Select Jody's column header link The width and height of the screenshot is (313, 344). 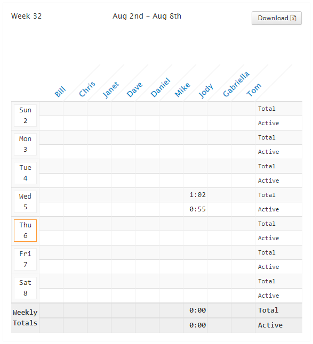pyautogui.click(x=206, y=91)
